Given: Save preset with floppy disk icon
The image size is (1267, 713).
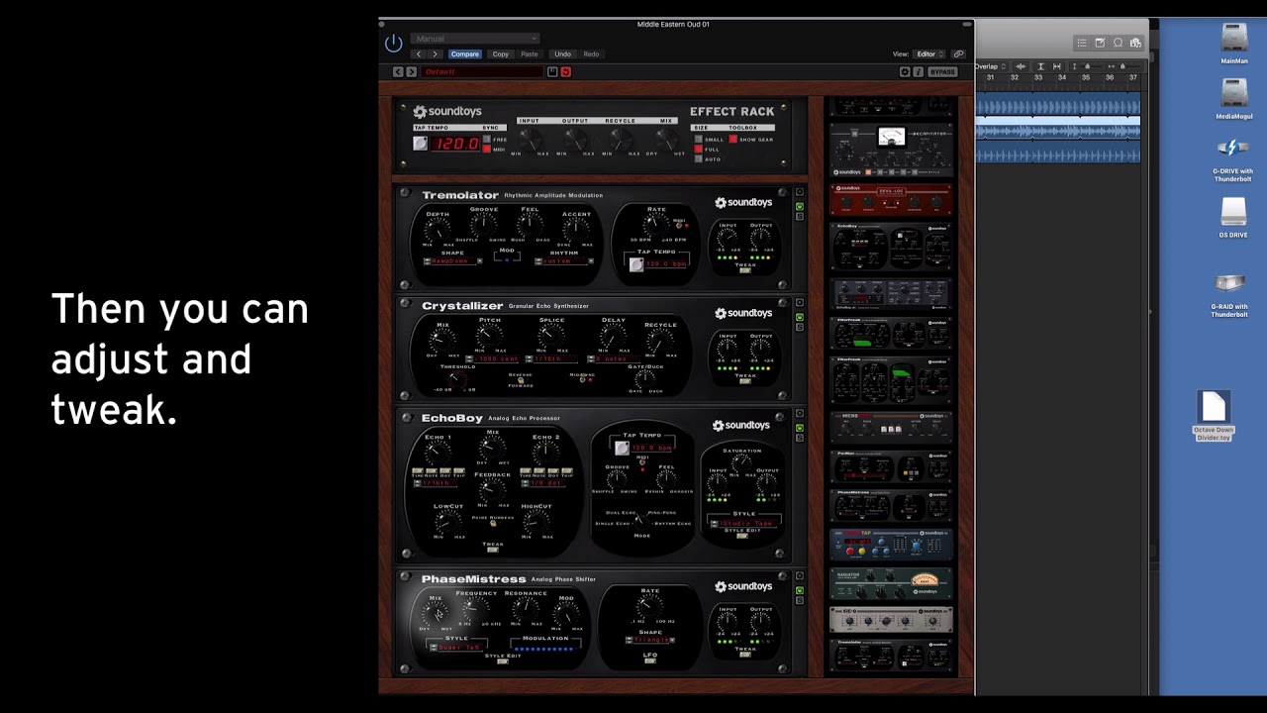Looking at the screenshot, I should (552, 72).
